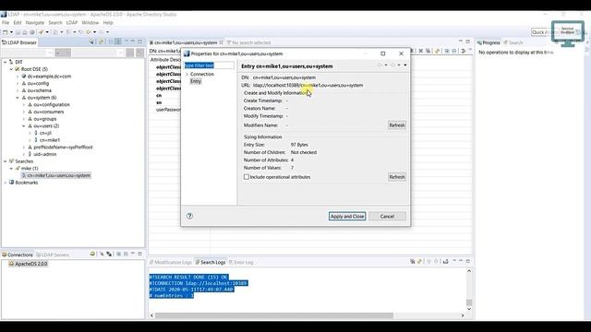591x332 pixels.
Task: Select Connection page in Properties dialog
Action: 202,74
